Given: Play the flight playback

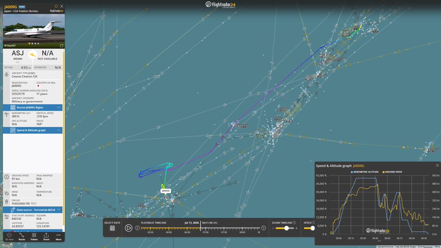Looking at the screenshot, I should pyautogui.click(x=128, y=228).
